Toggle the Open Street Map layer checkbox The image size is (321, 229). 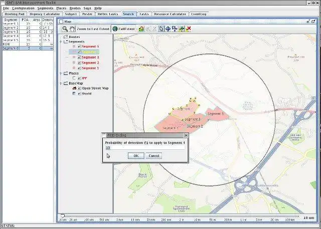[x=79, y=88]
